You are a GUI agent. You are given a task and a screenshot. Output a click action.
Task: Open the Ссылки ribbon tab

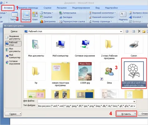coord(47,8)
